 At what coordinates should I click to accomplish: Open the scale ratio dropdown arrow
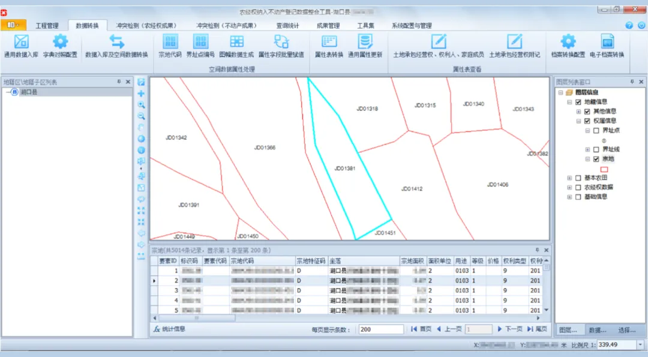pyautogui.click(x=640, y=345)
